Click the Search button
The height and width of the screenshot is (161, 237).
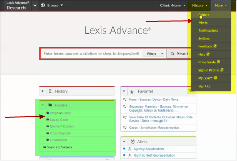click(x=180, y=54)
